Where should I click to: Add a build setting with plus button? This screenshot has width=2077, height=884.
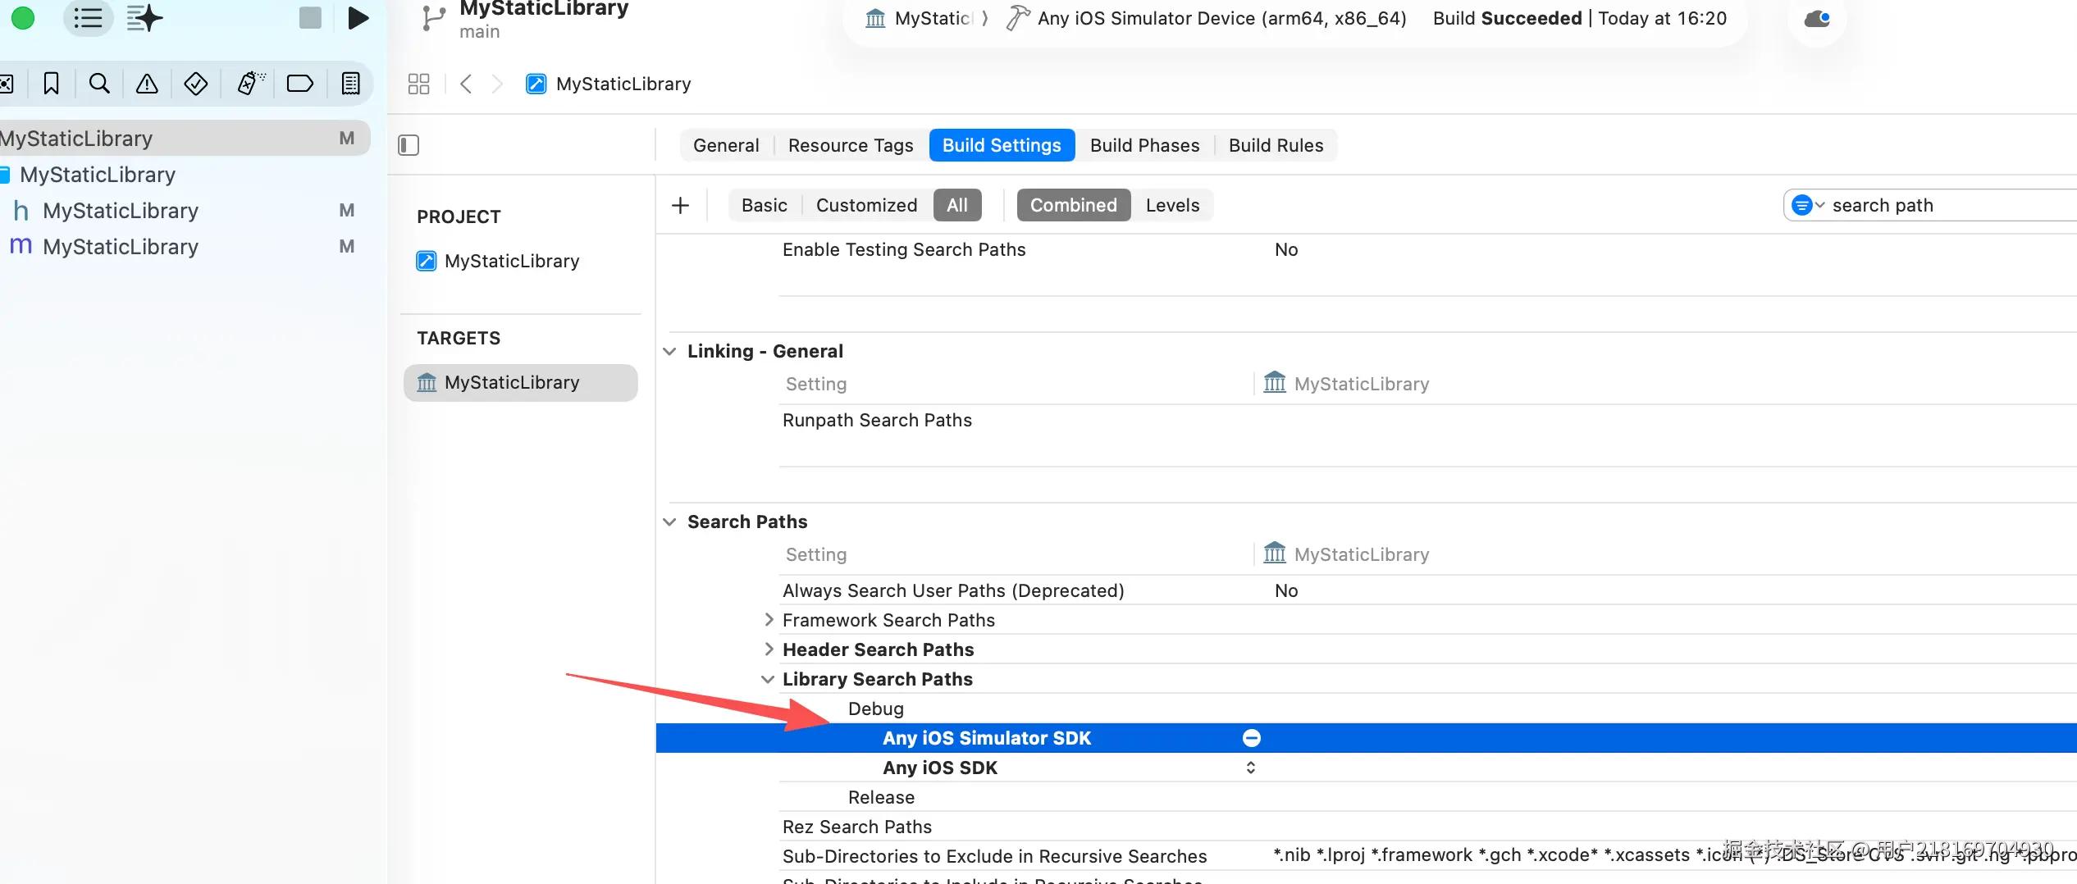click(680, 205)
